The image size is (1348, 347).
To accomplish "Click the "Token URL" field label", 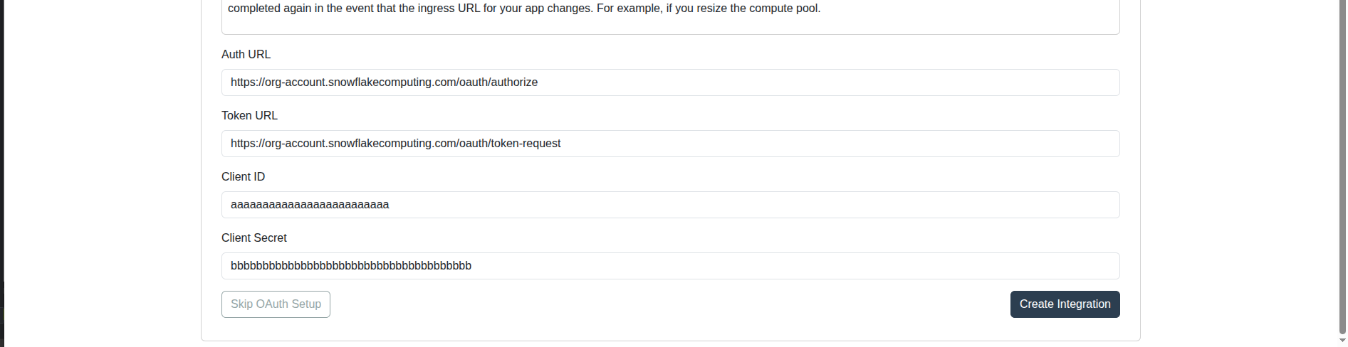I will [249, 116].
